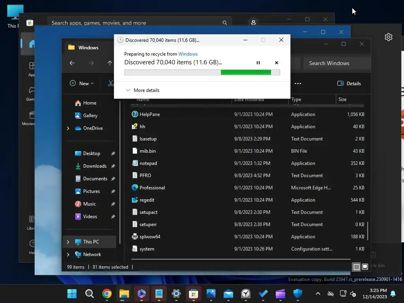Toggle the Details pane button
The height and width of the screenshot is (303, 404).
(x=349, y=83)
